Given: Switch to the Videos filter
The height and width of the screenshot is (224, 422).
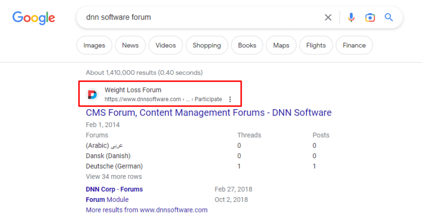Looking at the screenshot, I should (166, 45).
